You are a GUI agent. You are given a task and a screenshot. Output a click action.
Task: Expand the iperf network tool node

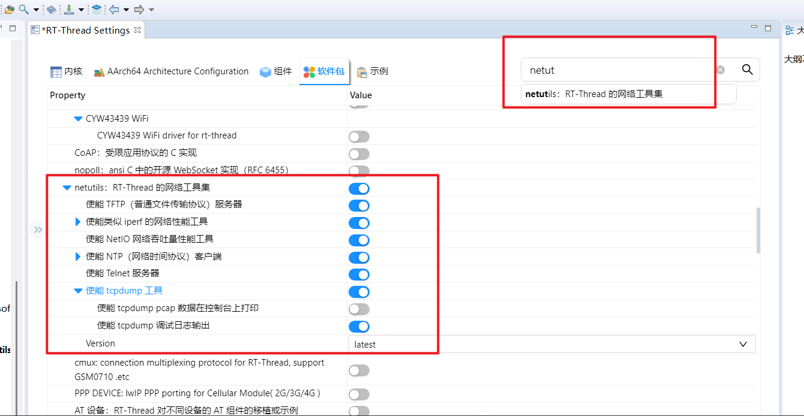[78, 222]
